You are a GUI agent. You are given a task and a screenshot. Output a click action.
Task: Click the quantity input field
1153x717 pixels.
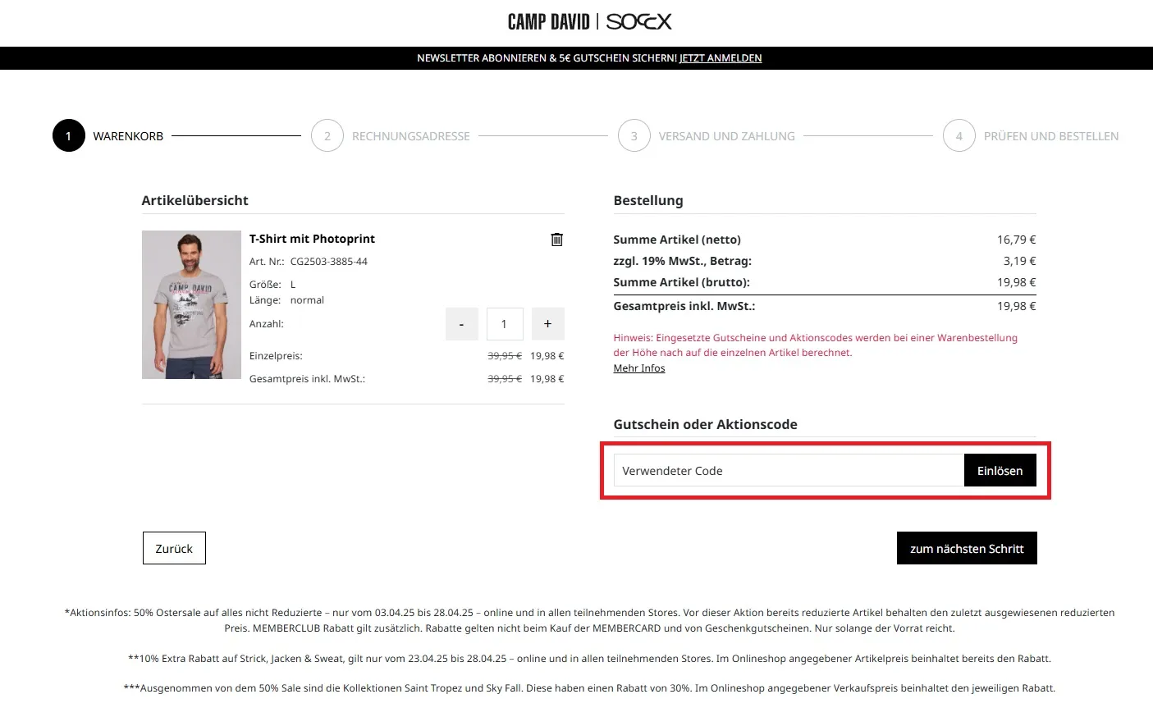[504, 324]
